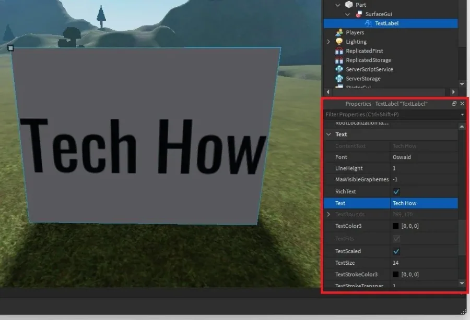This screenshot has height=320, width=470.
Task: Expand the Lighting tree node
Action: tap(328, 42)
